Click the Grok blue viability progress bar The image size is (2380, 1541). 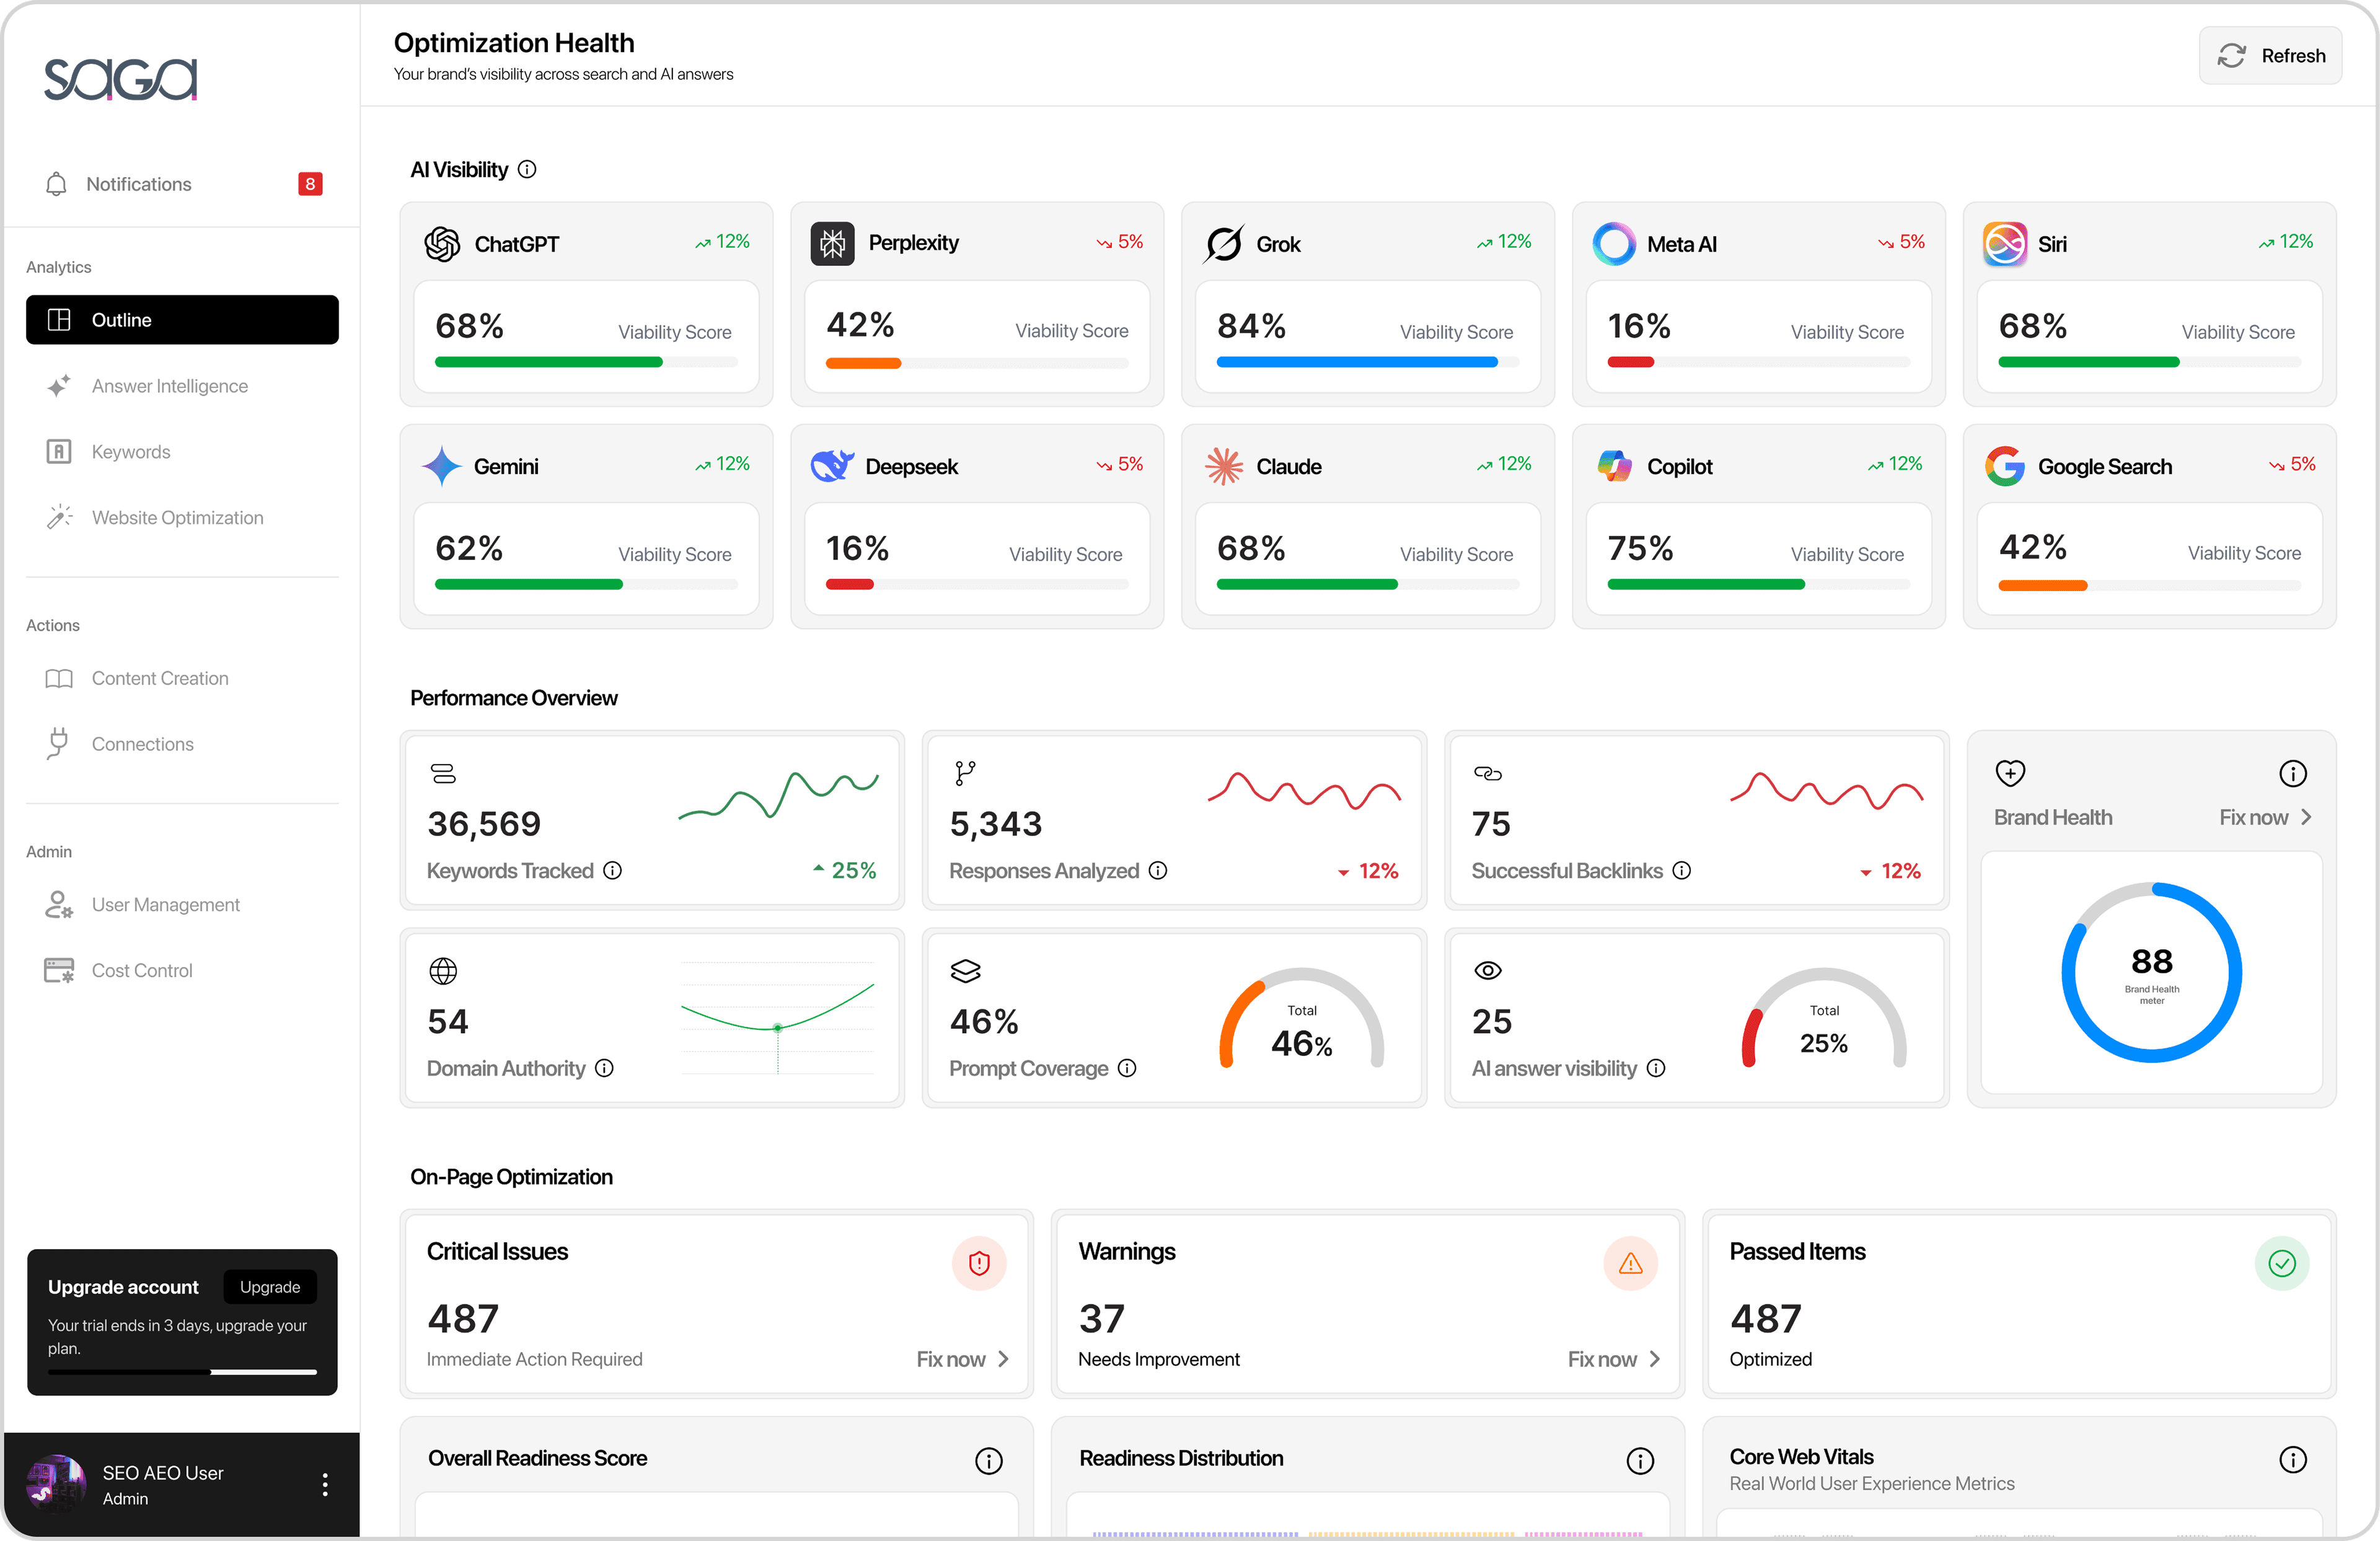point(1368,362)
